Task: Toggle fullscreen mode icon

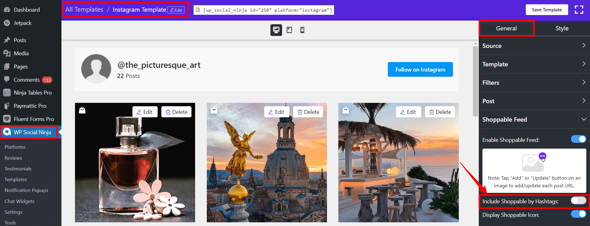Action: (579, 10)
